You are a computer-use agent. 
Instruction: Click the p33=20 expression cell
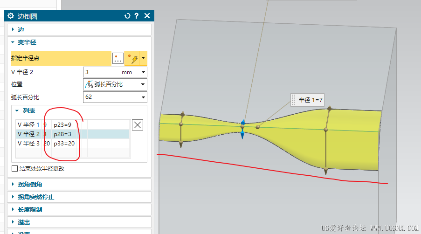(x=64, y=143)
